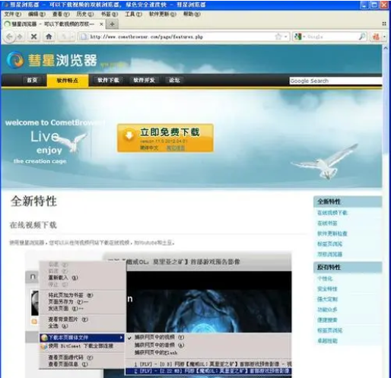Click the large 全新特性 page title
Image resolution: width=391 pixels, height=378 pixels.
point(33,201)
